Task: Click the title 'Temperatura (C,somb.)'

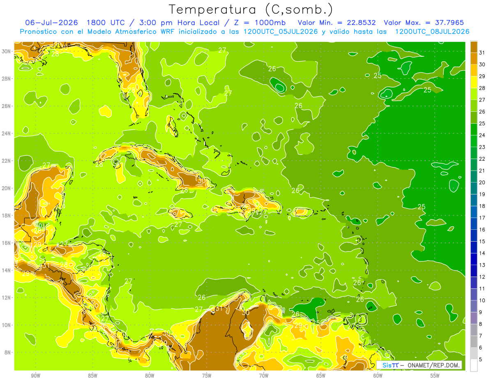Action: [251, 9]
